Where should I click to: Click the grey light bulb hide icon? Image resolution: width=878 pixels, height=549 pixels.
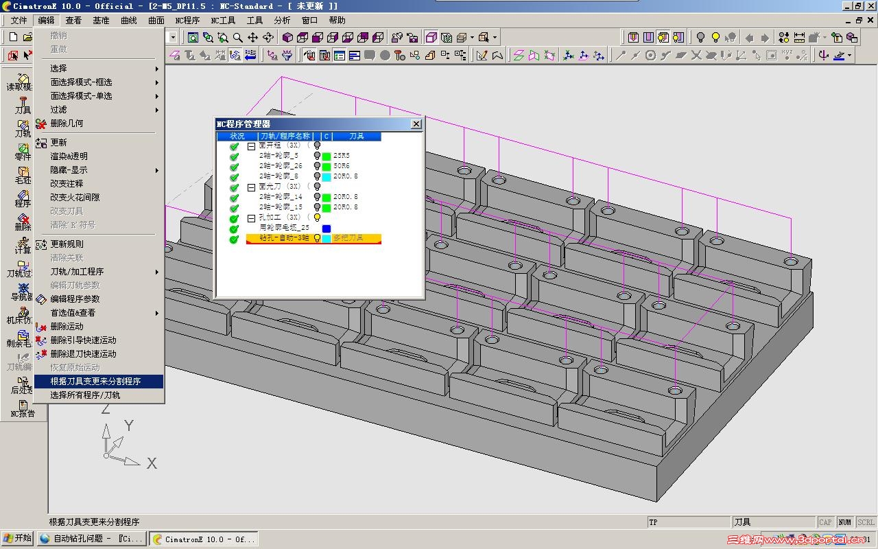tap(700, 37)
